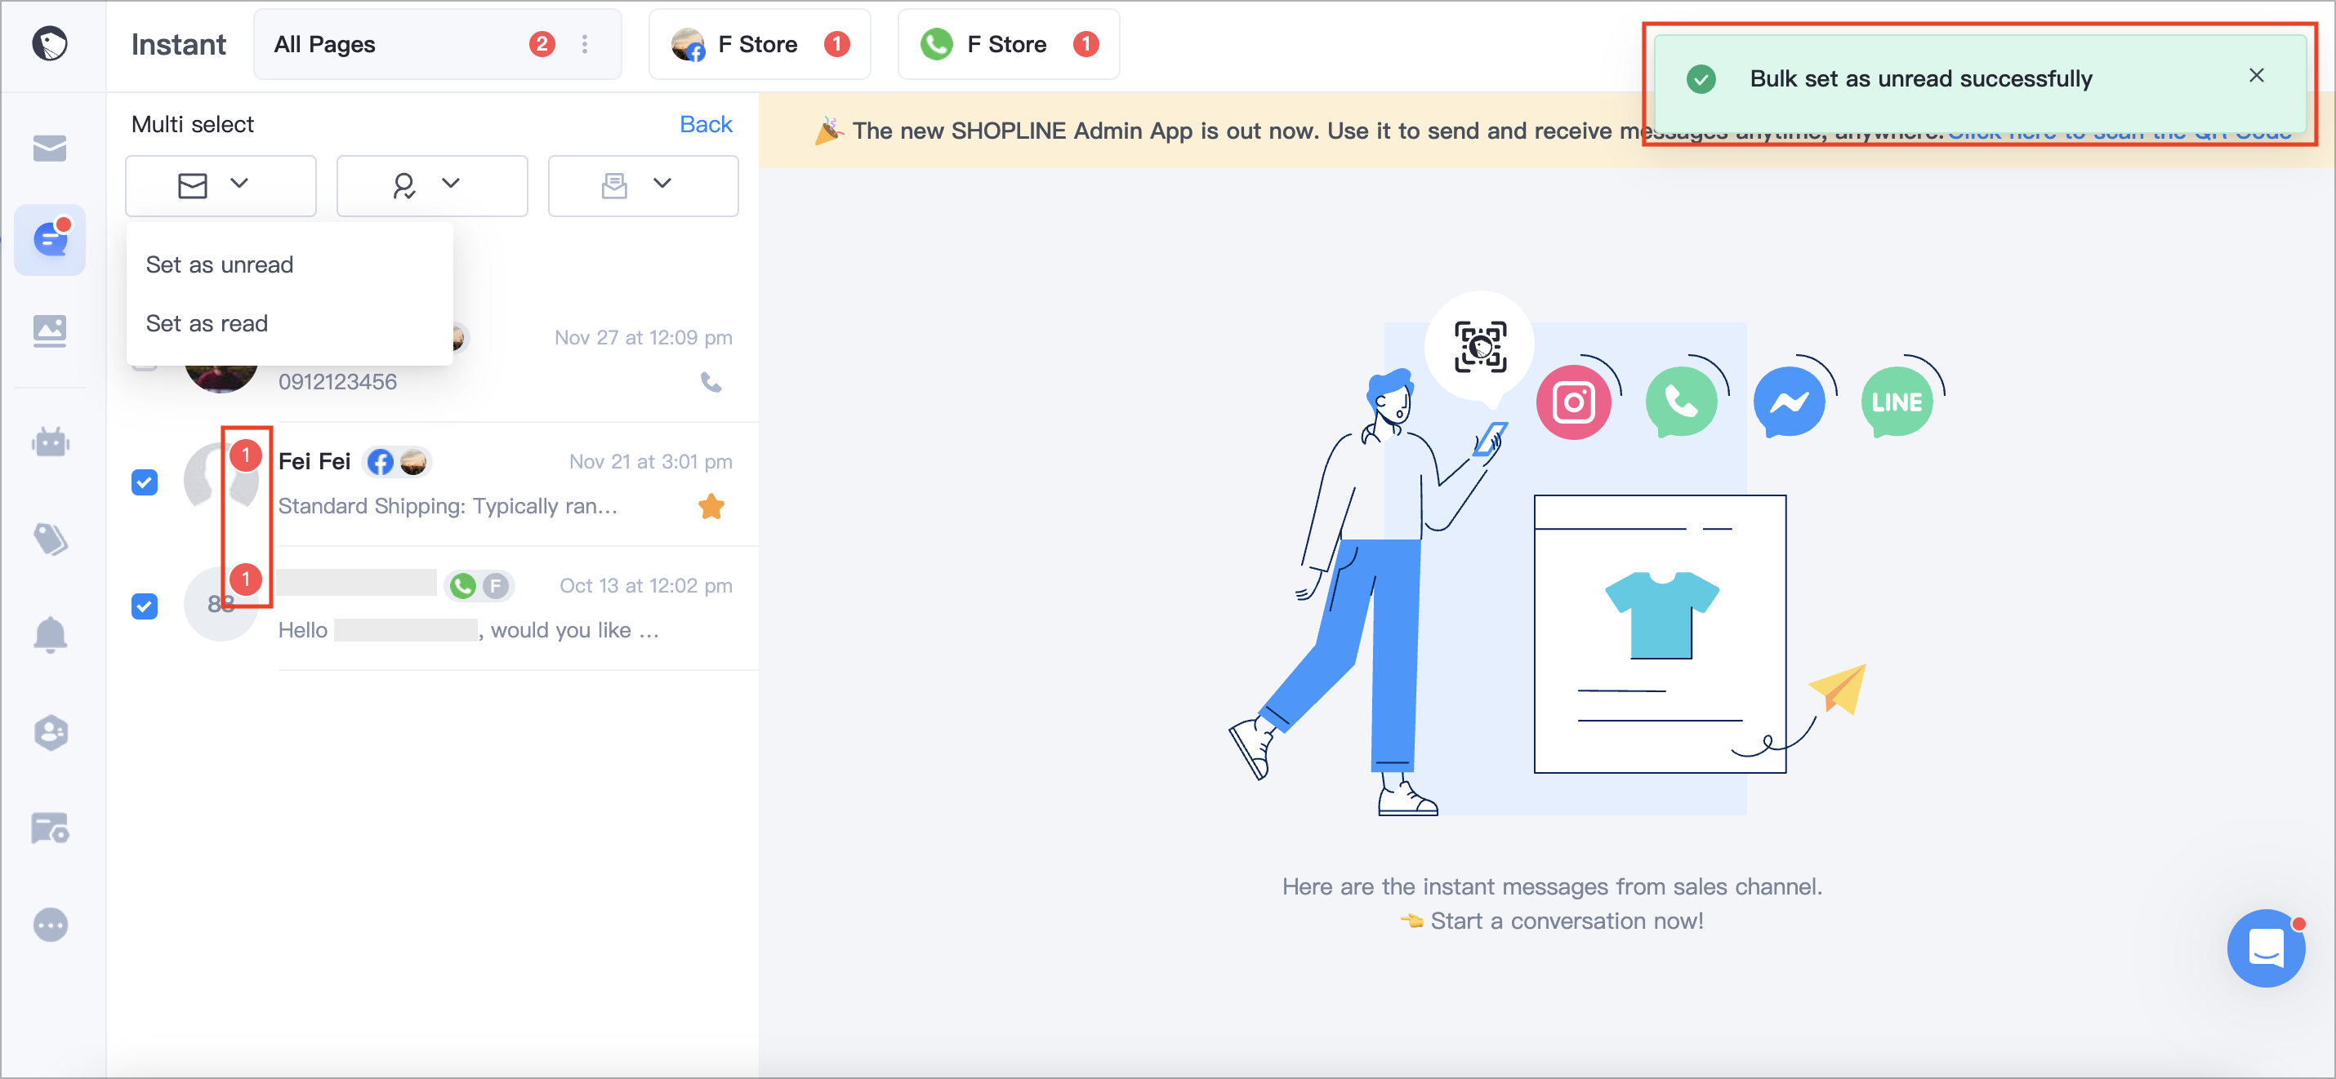The width and height of the screenshot is (2336, 1079).
Task: Click the Back link in Multi select
Action: click(706, 124)
